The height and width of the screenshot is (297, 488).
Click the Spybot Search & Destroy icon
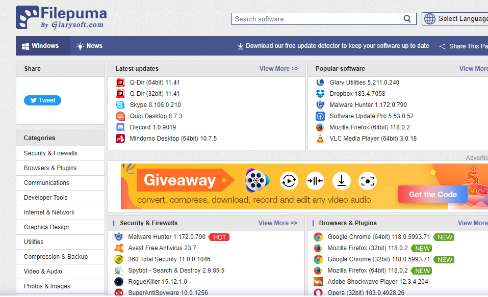pyautogui.click(x=119, y=270)
